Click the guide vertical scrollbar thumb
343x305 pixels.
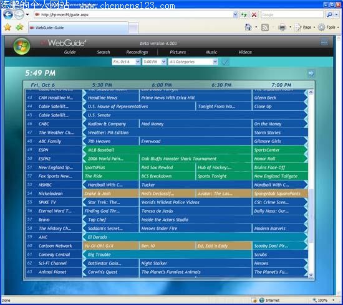tap(311, 216)
